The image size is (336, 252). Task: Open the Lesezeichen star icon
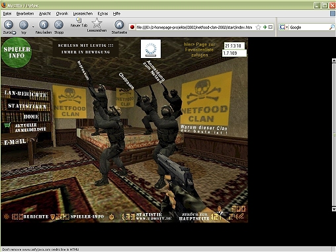pyautogui.click(x=97, y=23)
